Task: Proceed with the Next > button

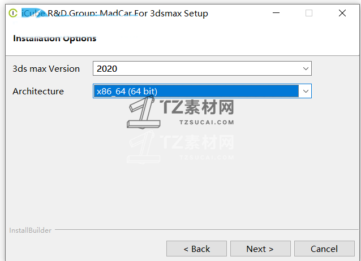Action: [x=260, y=249]
